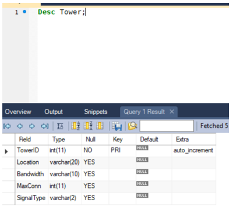Click line number 1 in the gutter

coord(17,12)
